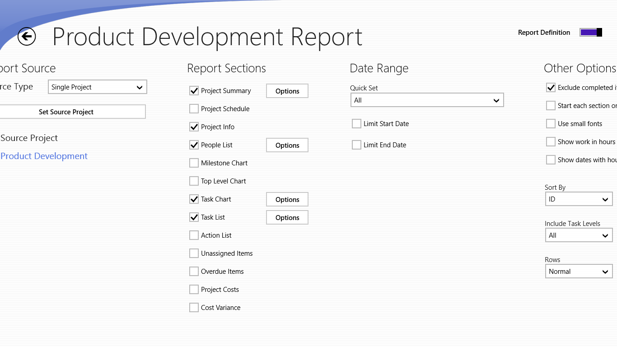Screen dimensions: 617x347
Task: Click the back arrow icon
Action: point(27,37)
